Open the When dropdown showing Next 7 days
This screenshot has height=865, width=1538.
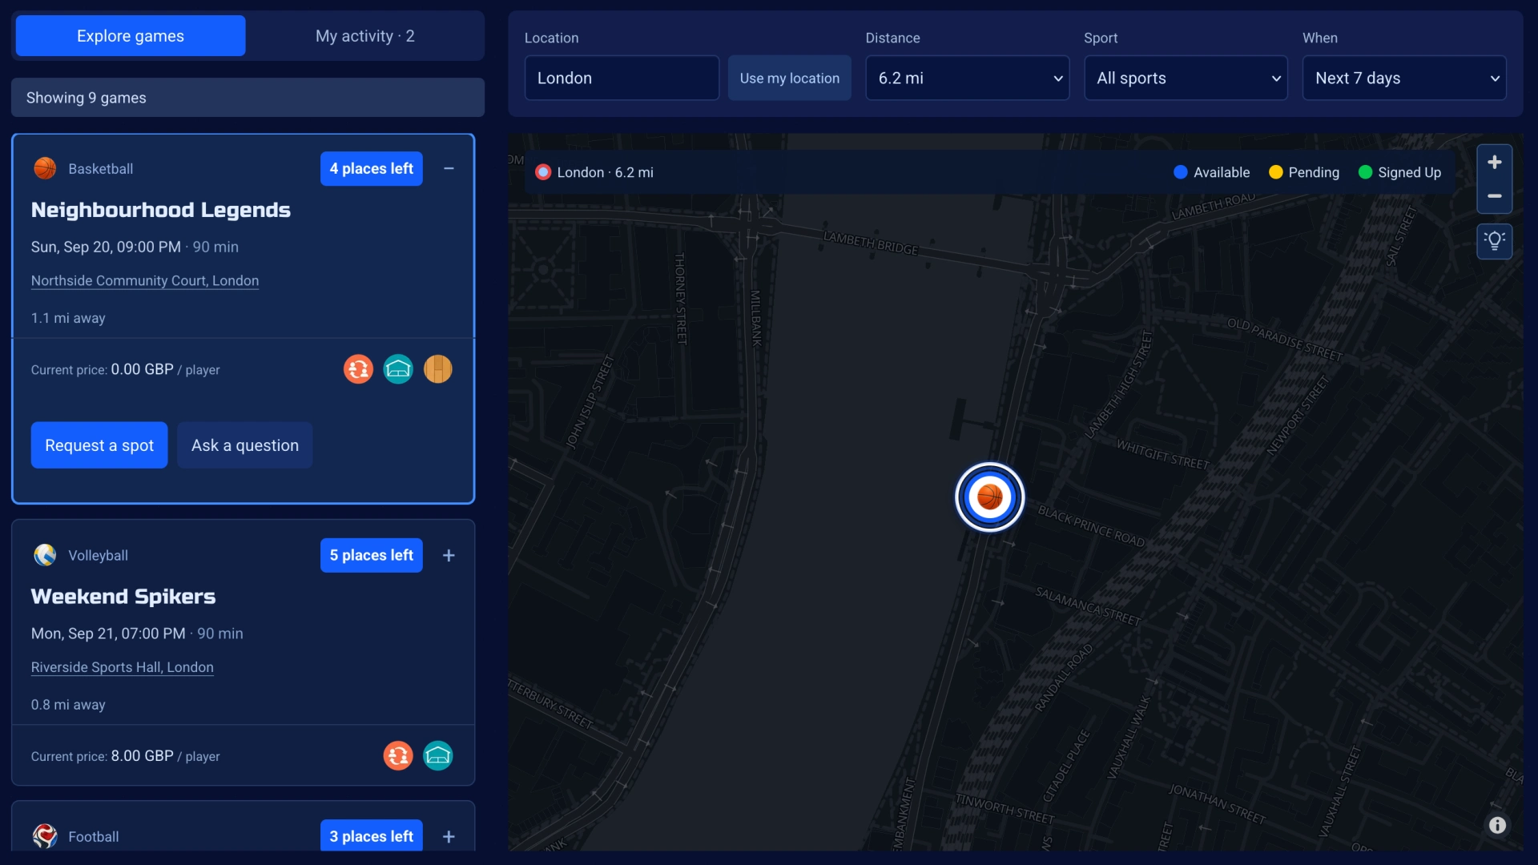click(1404, 78)
